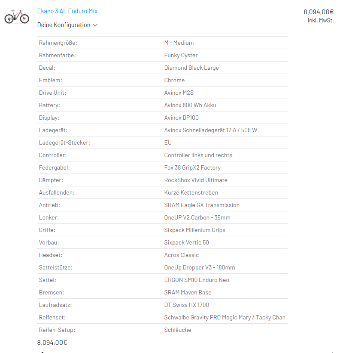The height and width of the screenshot is (353, 340).
Task: Click the Funky Oyster frame color value
Action: coord(181,56)
